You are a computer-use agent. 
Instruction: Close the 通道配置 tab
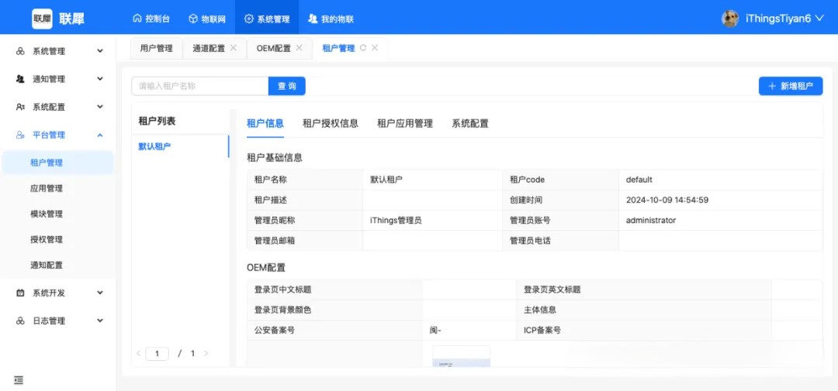(234, 48)
